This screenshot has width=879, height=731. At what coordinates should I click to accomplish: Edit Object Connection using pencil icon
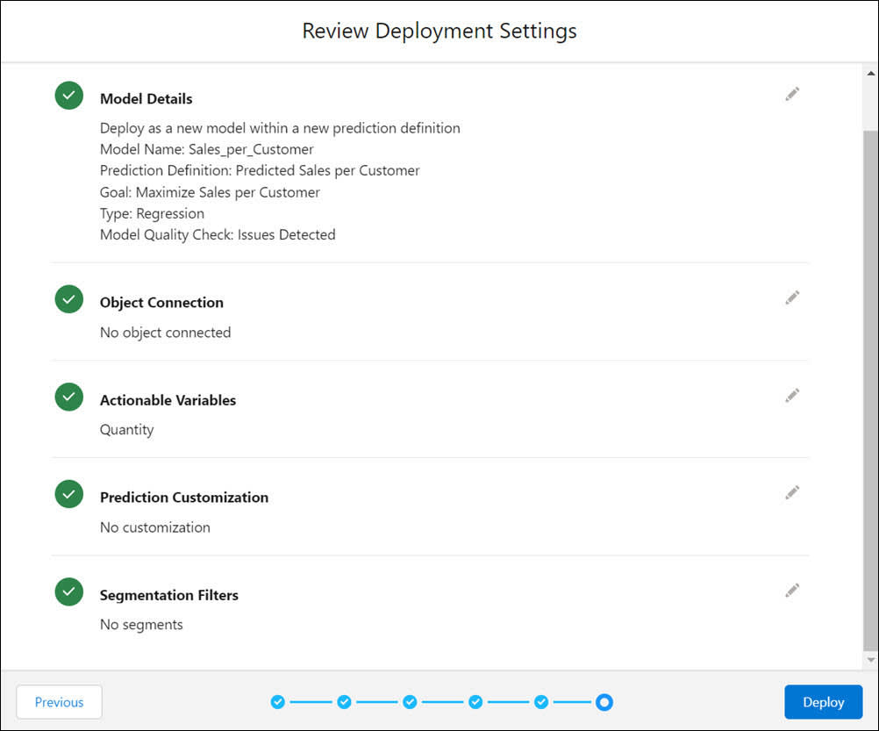(x=792, y=297)
